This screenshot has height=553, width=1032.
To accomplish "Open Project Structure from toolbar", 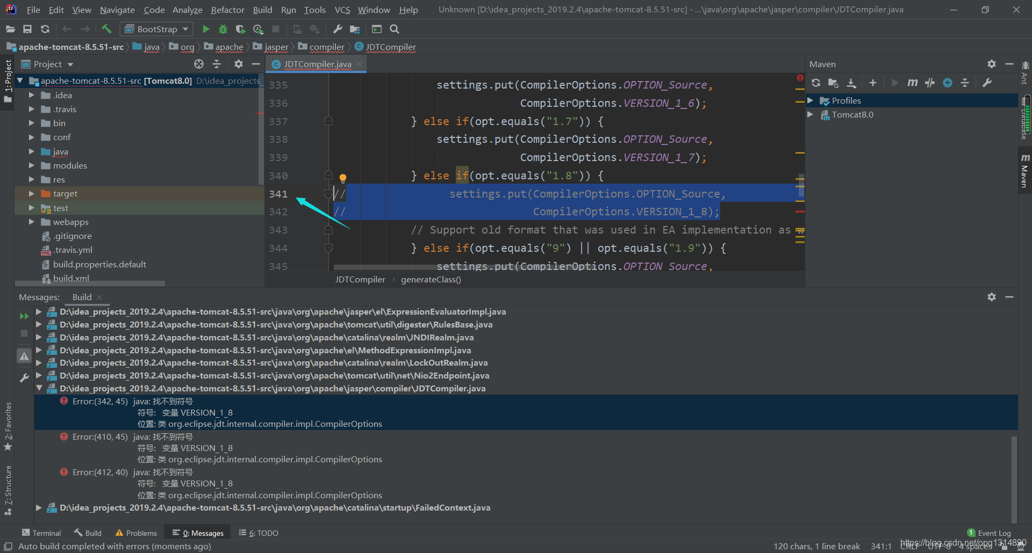I will pyautogui.click(x=355, y=29).
